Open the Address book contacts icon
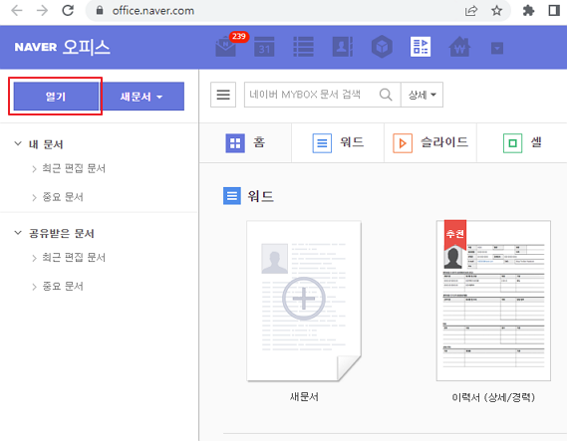The height and width of the screenshot is (441, 567). point(343,47)
